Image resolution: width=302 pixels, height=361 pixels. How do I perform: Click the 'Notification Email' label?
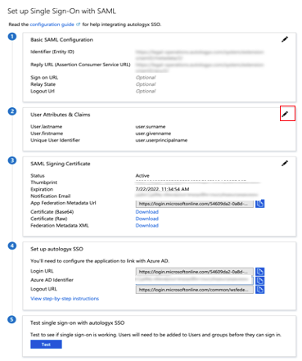click(x=51, y=196)
